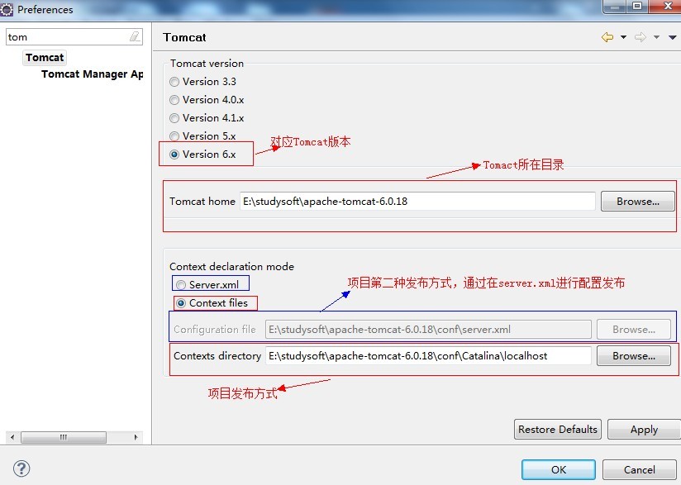Open the page view menu dropdown
Screen dimensions: 681x485
pos(672,37)
